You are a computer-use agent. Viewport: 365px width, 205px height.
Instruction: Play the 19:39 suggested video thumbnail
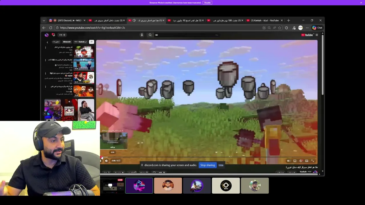coord(84,91)
